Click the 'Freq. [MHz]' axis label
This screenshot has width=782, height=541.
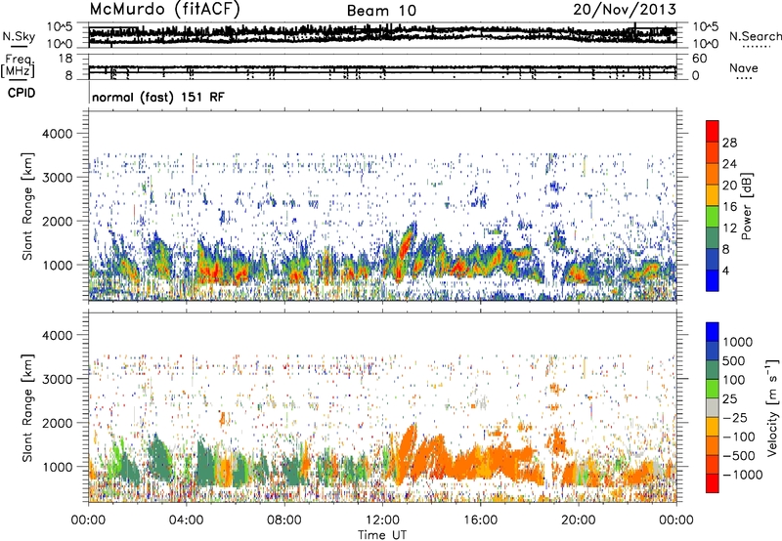[18, 66]
